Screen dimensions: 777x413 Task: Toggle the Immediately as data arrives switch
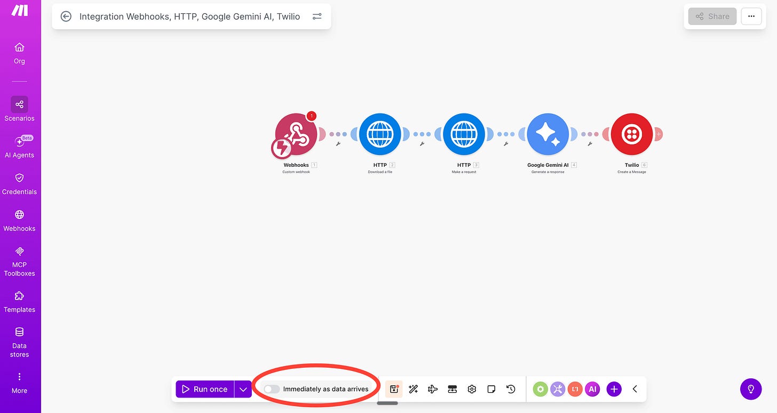(x=272, y=389)
